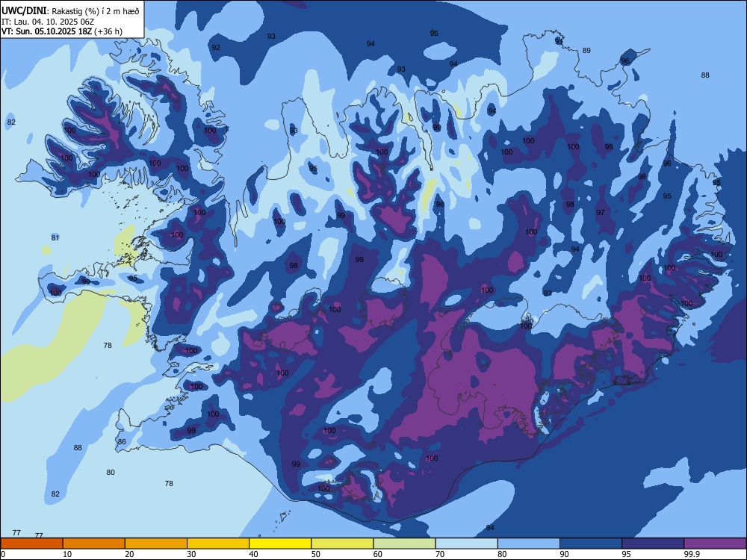
Task: Click the humidity value '92' on the map
Action: click(216, 48)
